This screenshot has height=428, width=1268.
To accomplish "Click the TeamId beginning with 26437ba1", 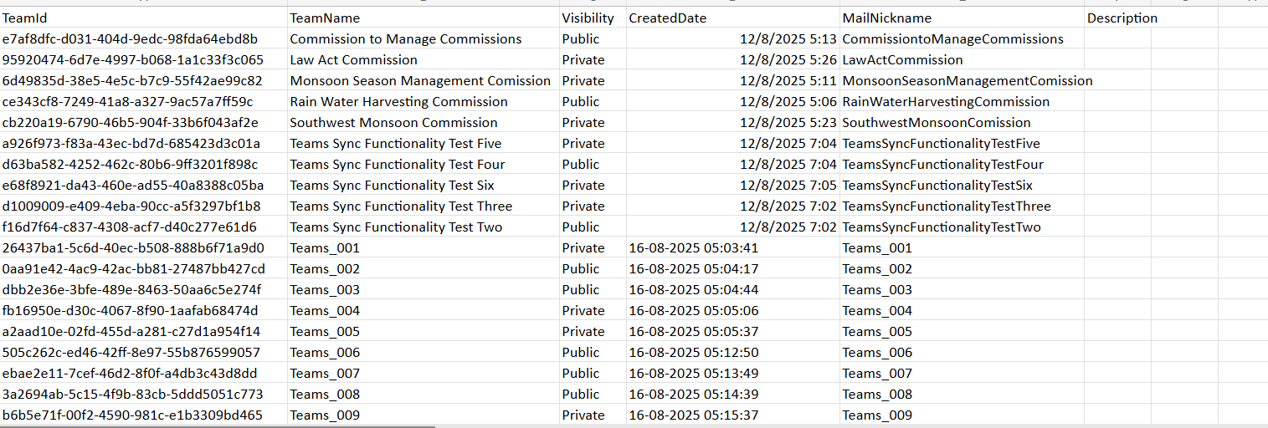I will coord(133,247).
